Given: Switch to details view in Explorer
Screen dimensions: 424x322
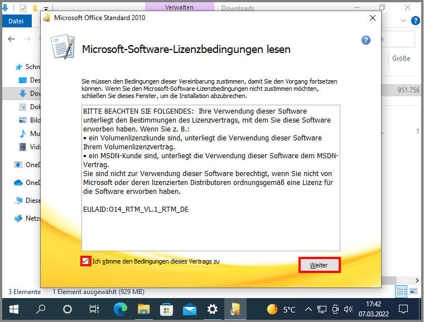Looking at the screenshot, I should 401,291.
